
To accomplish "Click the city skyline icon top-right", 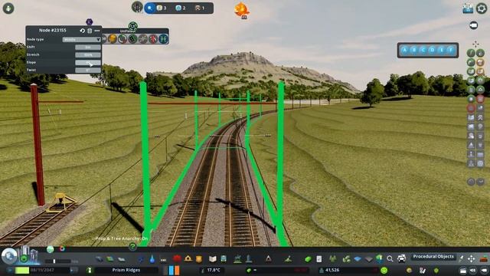I will coord(468,8).
